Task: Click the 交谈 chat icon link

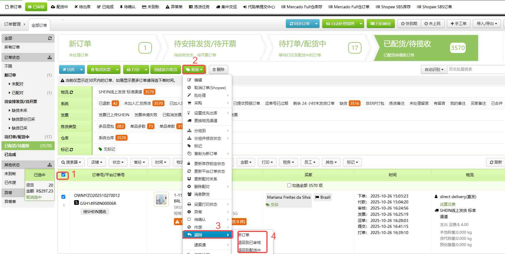Action: coord(272,205)
